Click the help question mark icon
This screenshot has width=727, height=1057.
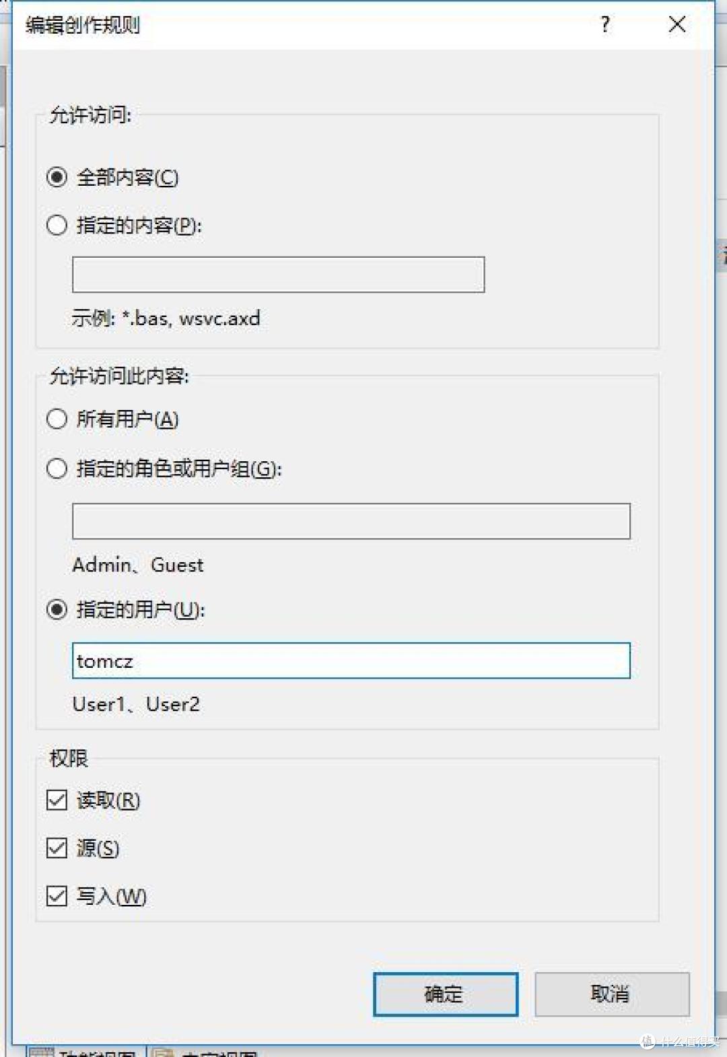tap(606, 25)
